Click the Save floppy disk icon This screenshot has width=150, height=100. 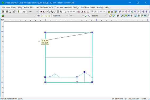point(3,12)
